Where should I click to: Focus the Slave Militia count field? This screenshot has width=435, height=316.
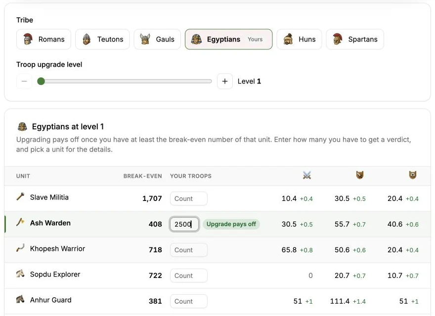[x=189, y=198]
